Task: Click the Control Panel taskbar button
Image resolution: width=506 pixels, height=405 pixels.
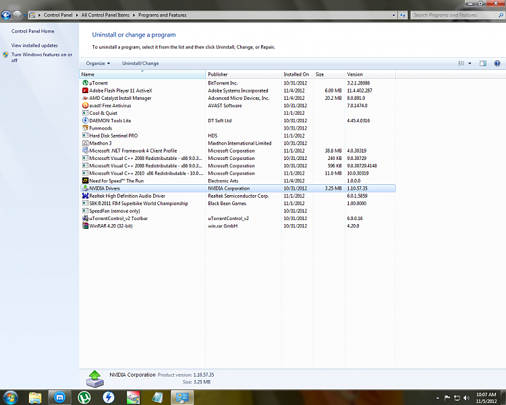Action: (x=182, y=398)
